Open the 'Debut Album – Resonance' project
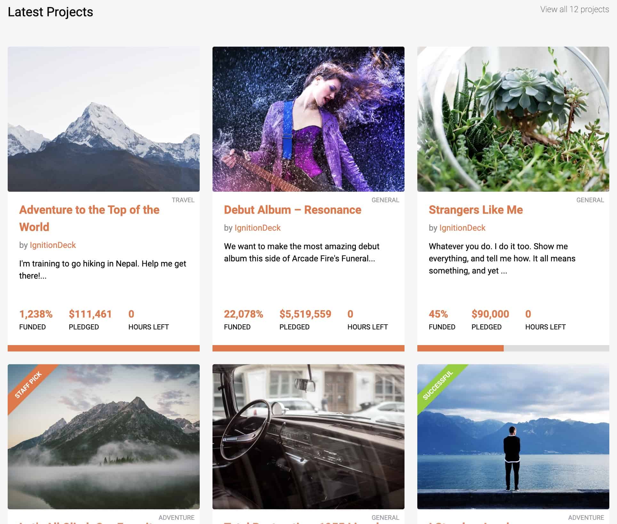617x524 pixels. (292, 210)
